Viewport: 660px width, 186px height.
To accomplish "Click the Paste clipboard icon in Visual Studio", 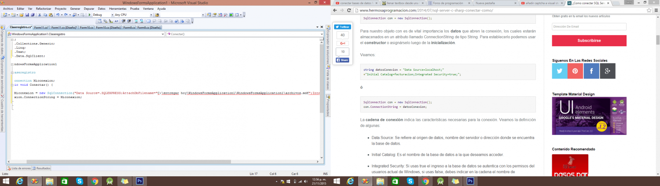I will 51,15.
